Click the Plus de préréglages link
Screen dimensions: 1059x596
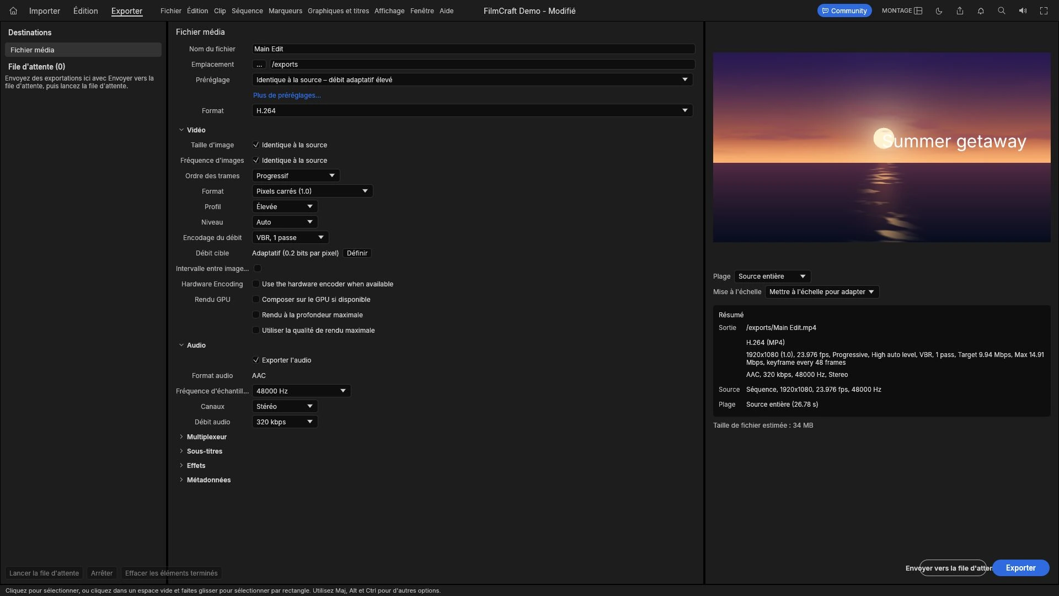pos(287,95)
